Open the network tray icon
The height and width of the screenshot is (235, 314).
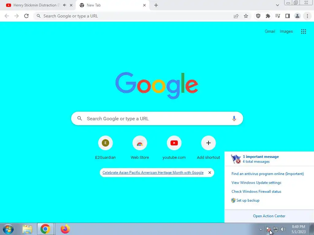click(276, 229)
